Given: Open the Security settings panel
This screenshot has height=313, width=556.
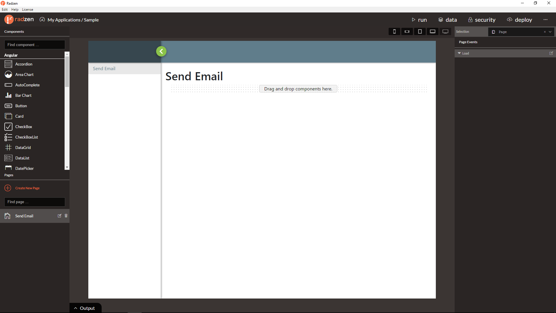Looking at the screenshot, I should point(482,19).
